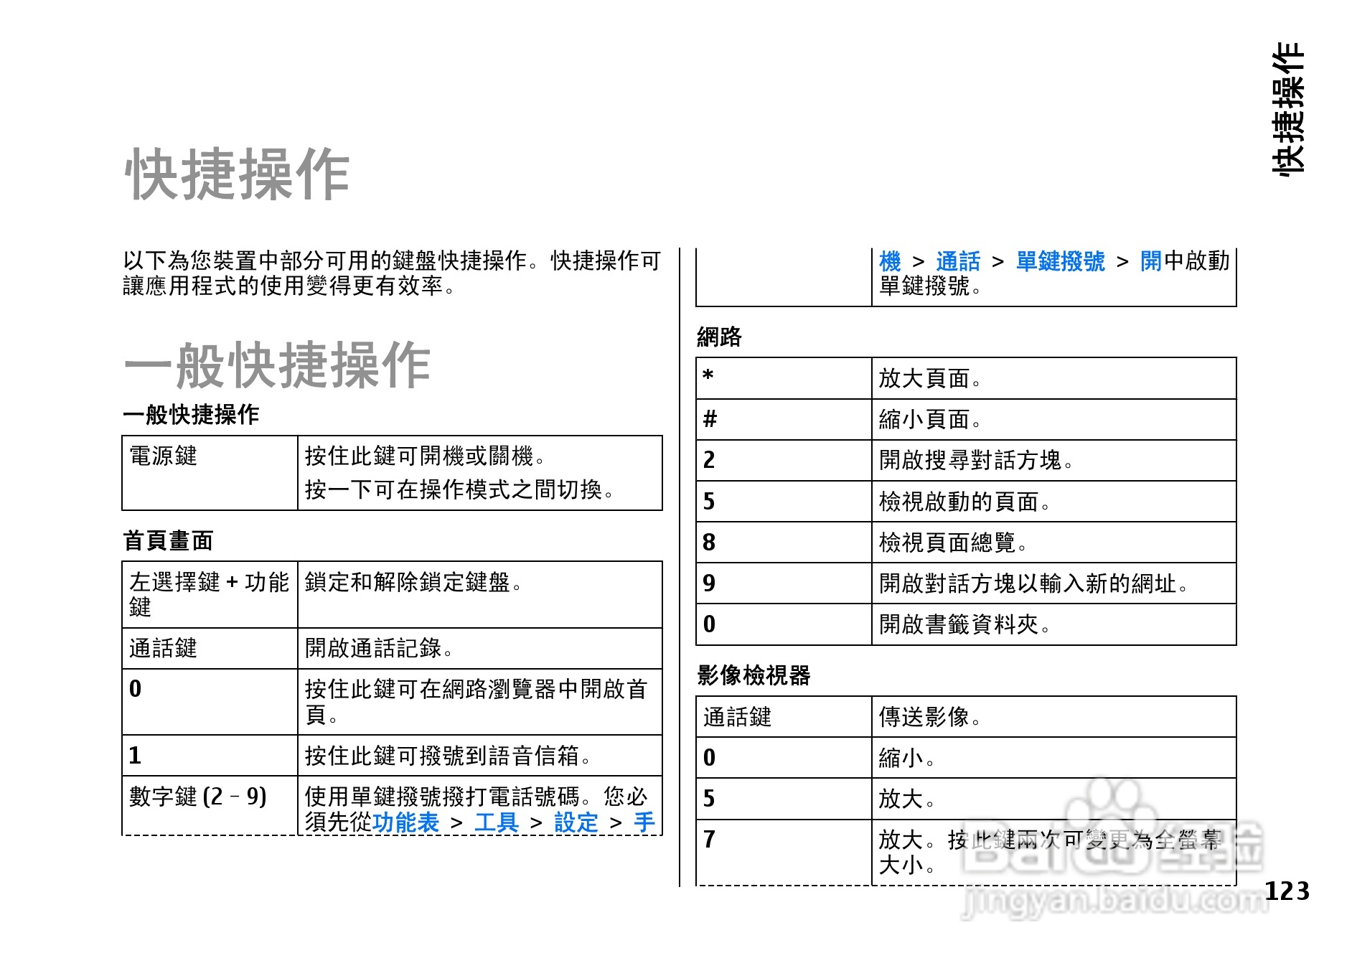Click the 單鍵撥號 link
Image resolution: width=1352 pixels, height=976 pixels.
(x=1060, y=261)
